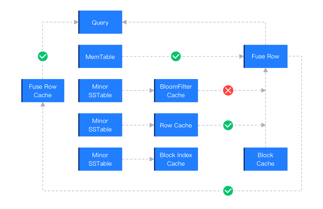Click the green checkmark on the bottom dashed line

click(228, 191)
